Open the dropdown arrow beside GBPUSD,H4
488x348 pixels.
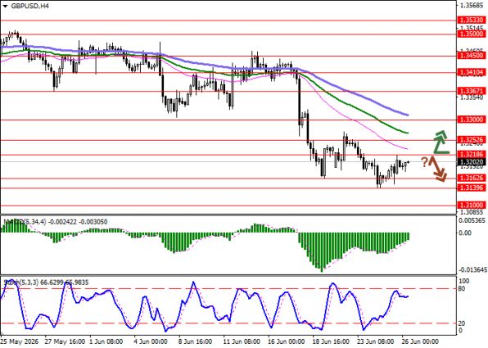point(5,6)
